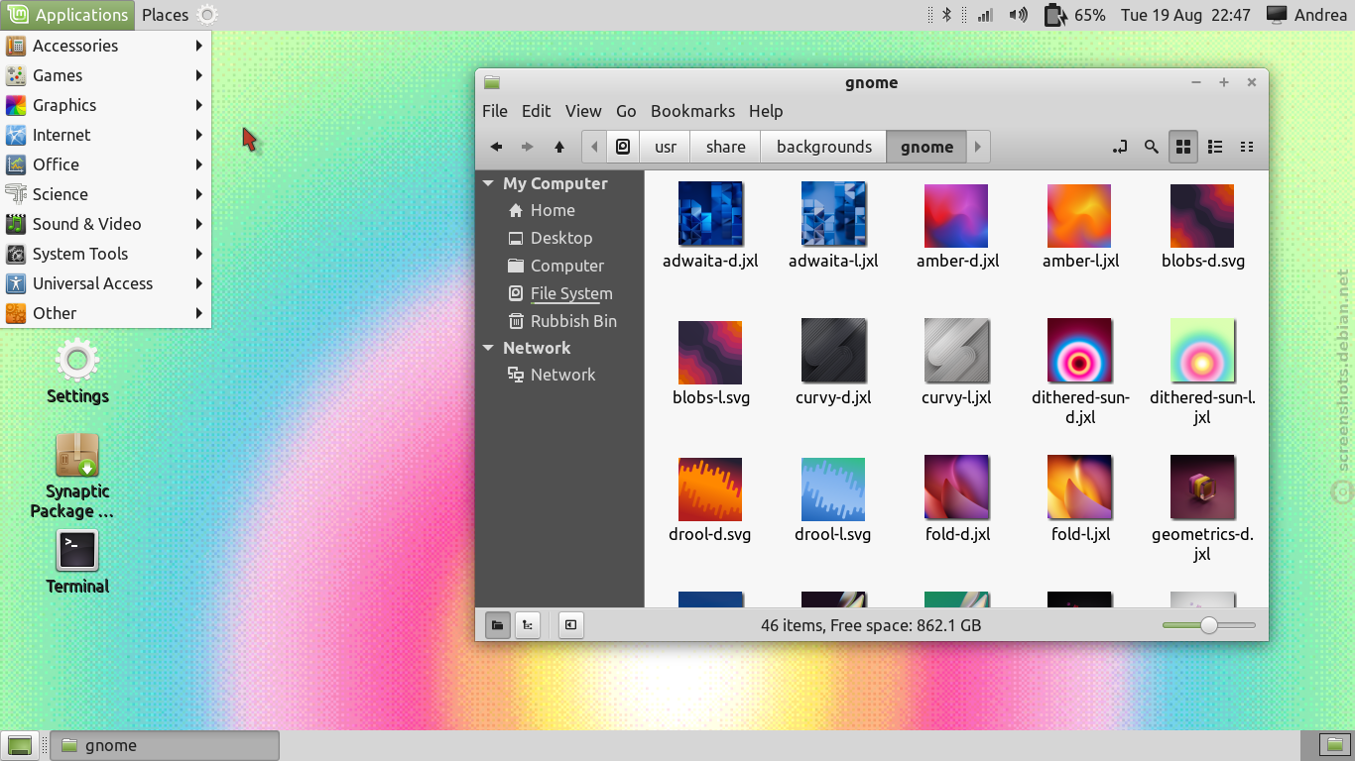The image size is (1355, 761).
Task: Click the gear icon beside Places
Action: pyautogui.click(x=206, y=15)
